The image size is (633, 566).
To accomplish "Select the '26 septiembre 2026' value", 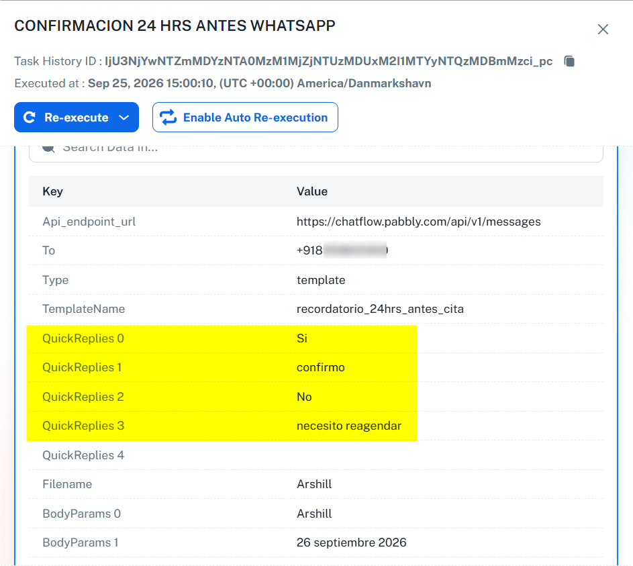I will point(352,543).
